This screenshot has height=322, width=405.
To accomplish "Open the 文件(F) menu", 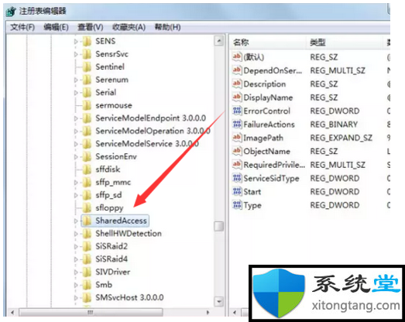I will pos(22,27).
